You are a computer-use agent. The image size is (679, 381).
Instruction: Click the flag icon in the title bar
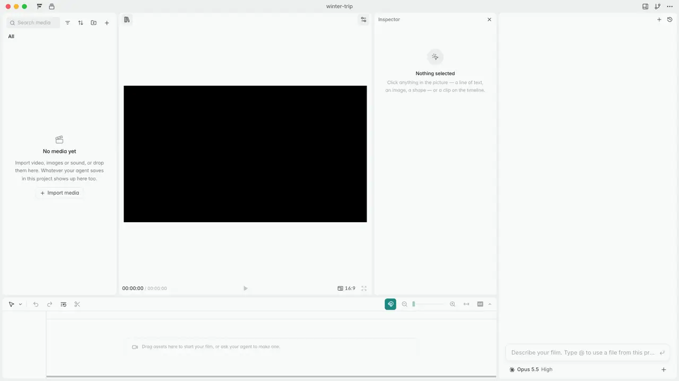[x=39, y=6]
